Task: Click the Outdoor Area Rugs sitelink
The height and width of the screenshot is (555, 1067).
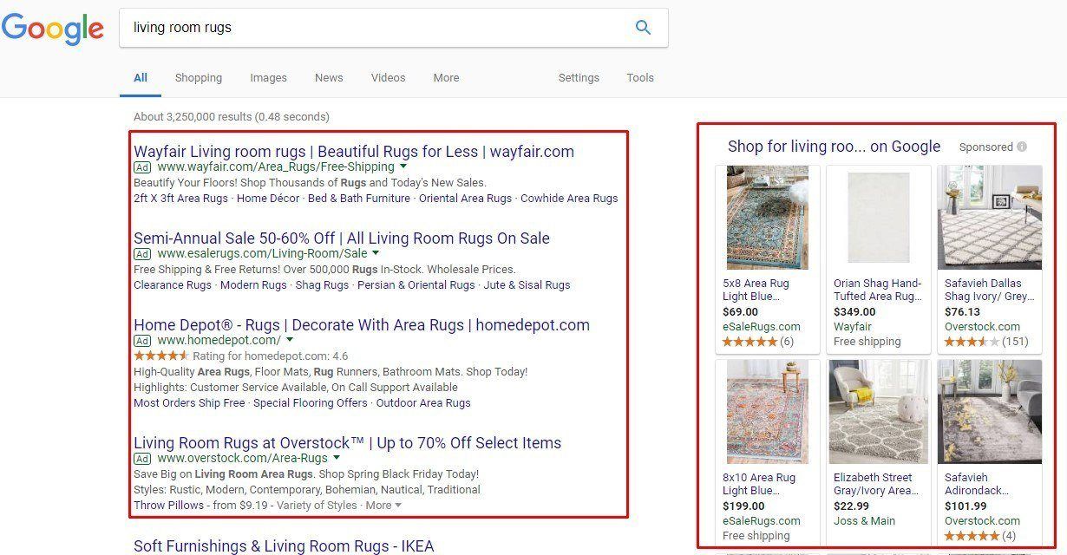Action: pyautogui.click(x=423, y=402)
